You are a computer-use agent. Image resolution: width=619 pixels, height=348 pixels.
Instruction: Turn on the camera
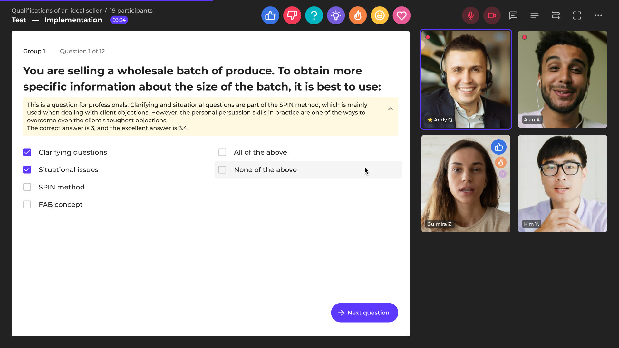click(492, 15)
